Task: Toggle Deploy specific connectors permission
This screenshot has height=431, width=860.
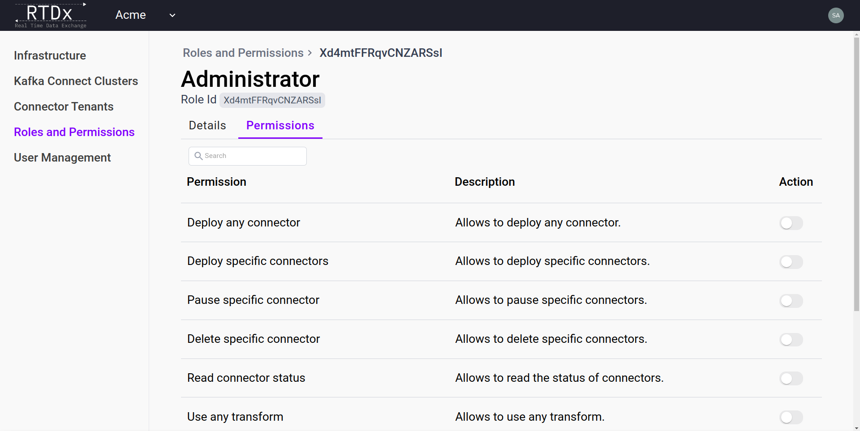Action: (x=791, y=262)
